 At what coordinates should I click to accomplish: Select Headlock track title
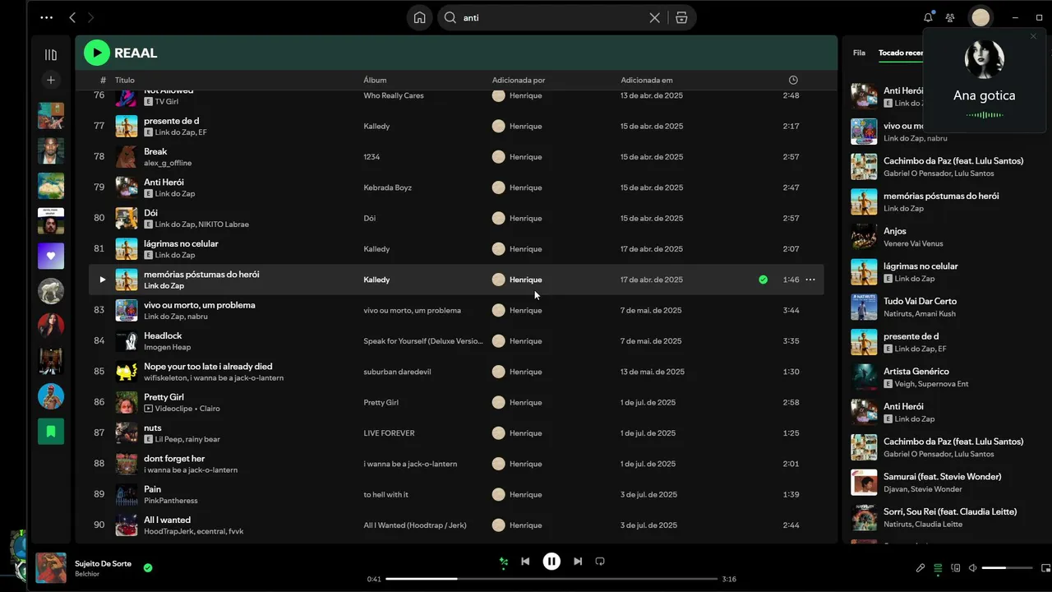click(163, 335)
